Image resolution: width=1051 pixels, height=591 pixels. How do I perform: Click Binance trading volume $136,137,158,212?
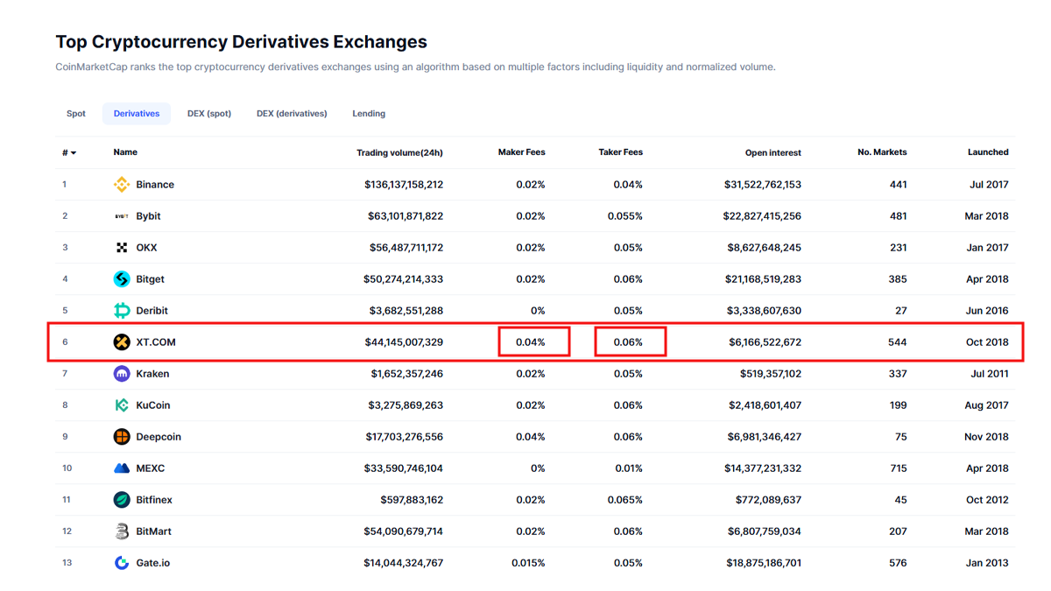click(x=404, y=185)
